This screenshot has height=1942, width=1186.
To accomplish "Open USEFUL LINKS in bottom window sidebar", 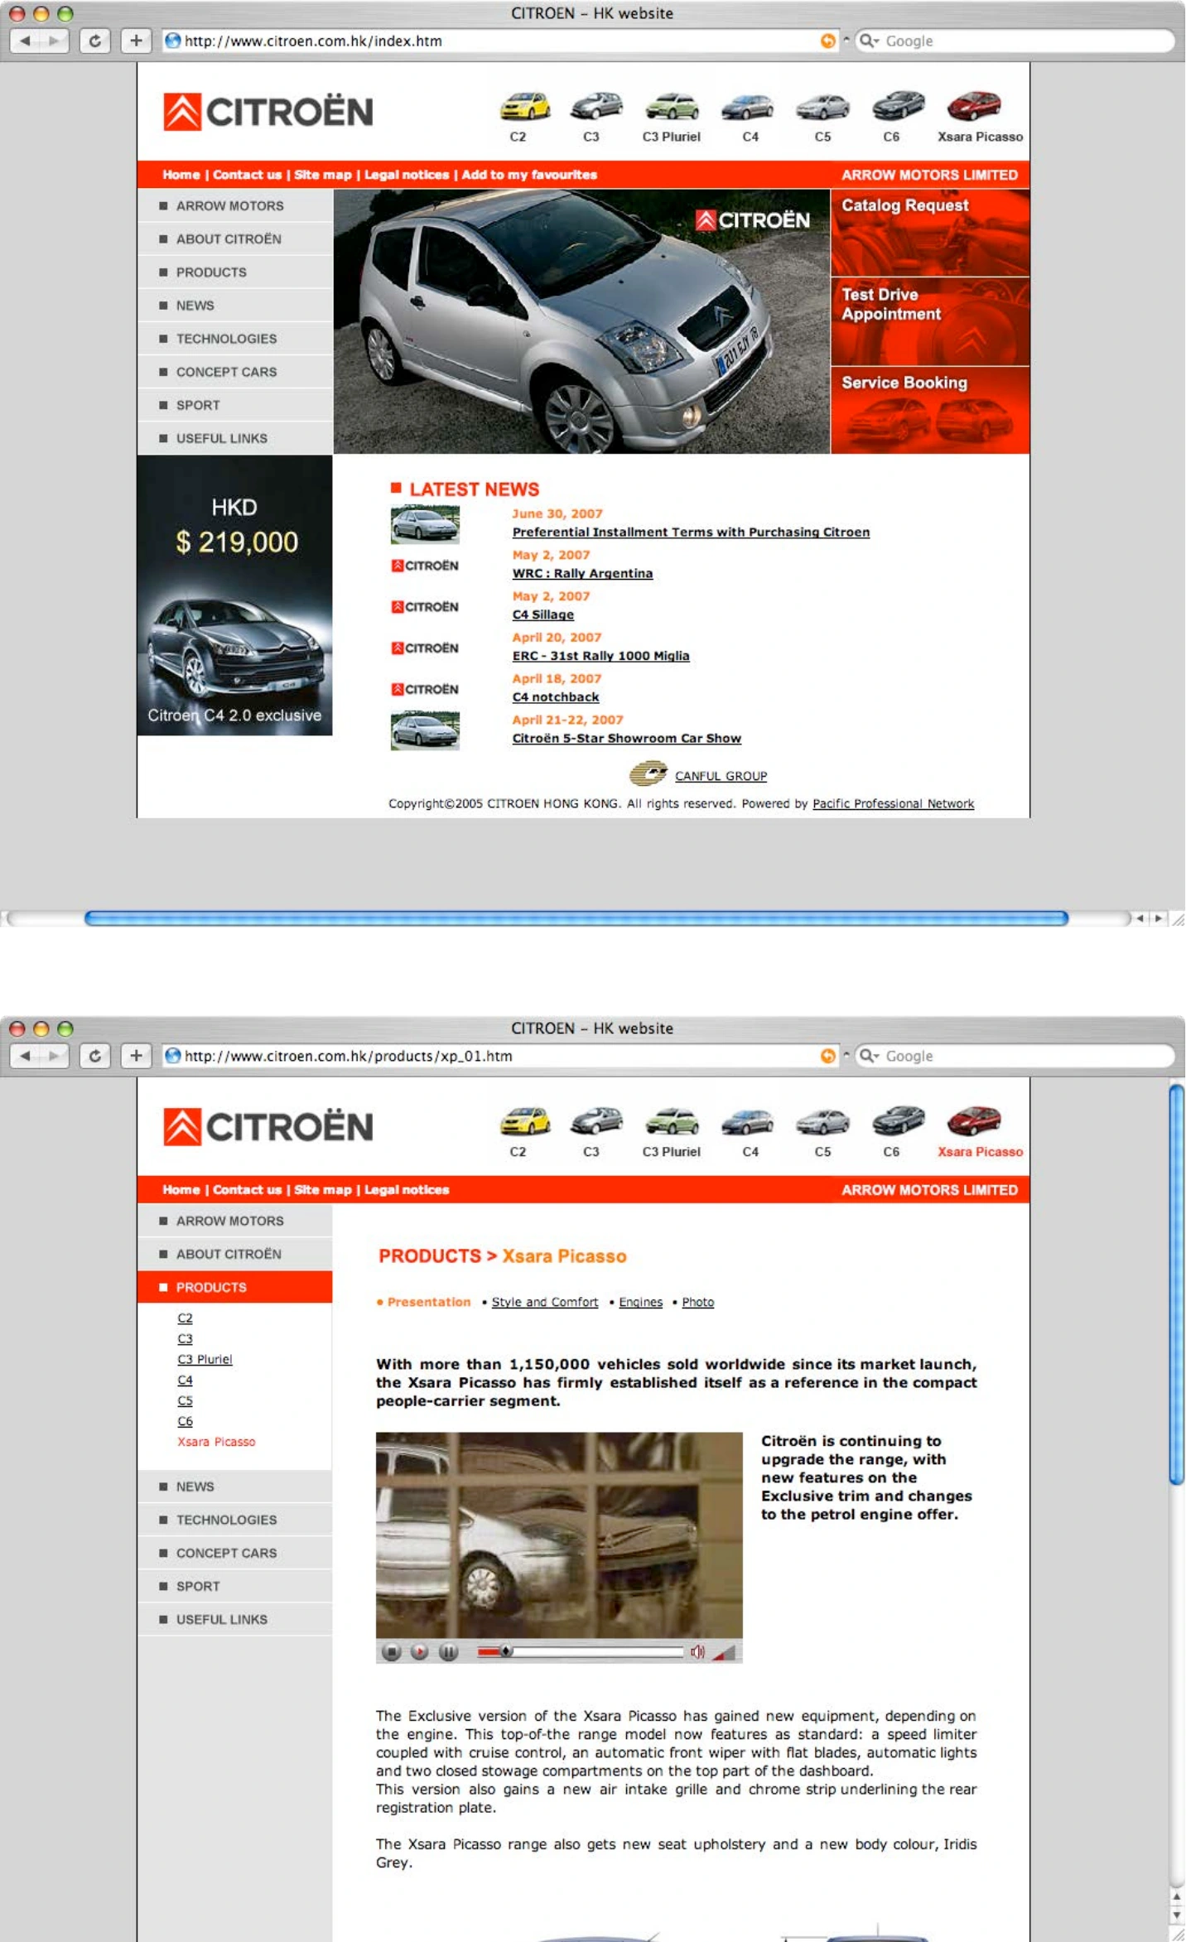I will point(235,1618).
